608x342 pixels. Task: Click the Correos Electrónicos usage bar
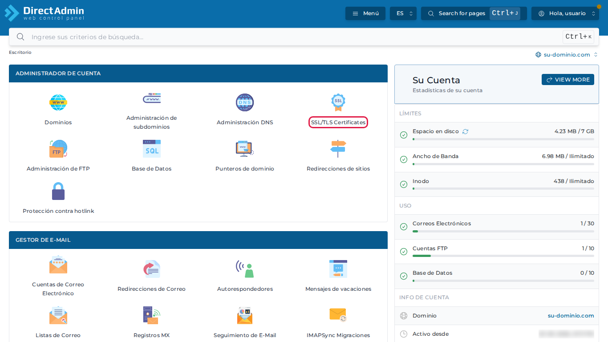503,231
